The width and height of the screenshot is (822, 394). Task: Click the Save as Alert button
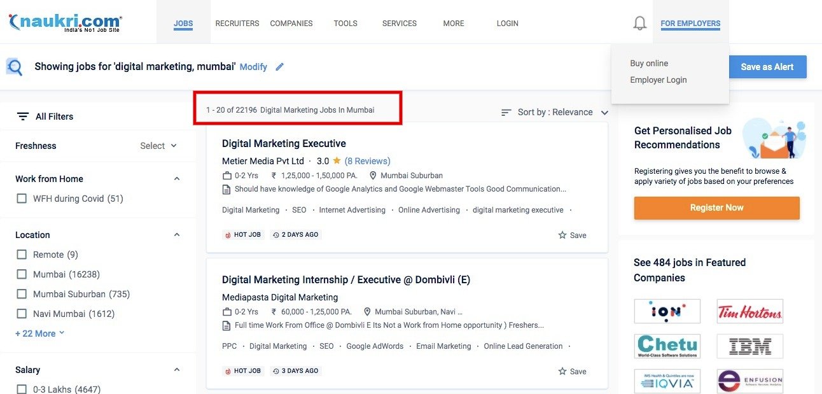(767, 67)
